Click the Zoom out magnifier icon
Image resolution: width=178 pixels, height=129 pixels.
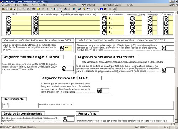tap(69, 9)
